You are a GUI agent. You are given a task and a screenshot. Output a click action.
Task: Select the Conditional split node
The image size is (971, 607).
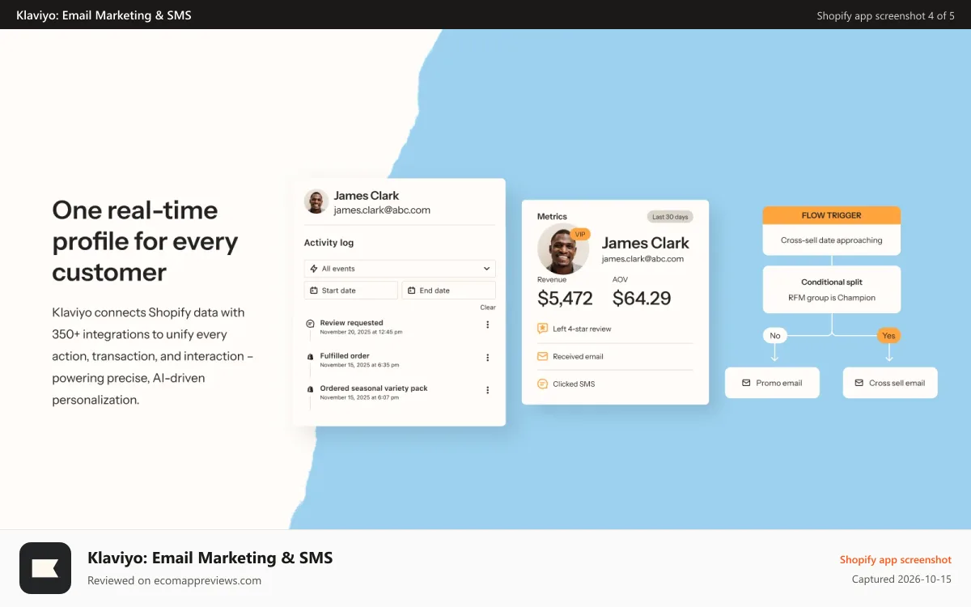[x=832, y=290]
